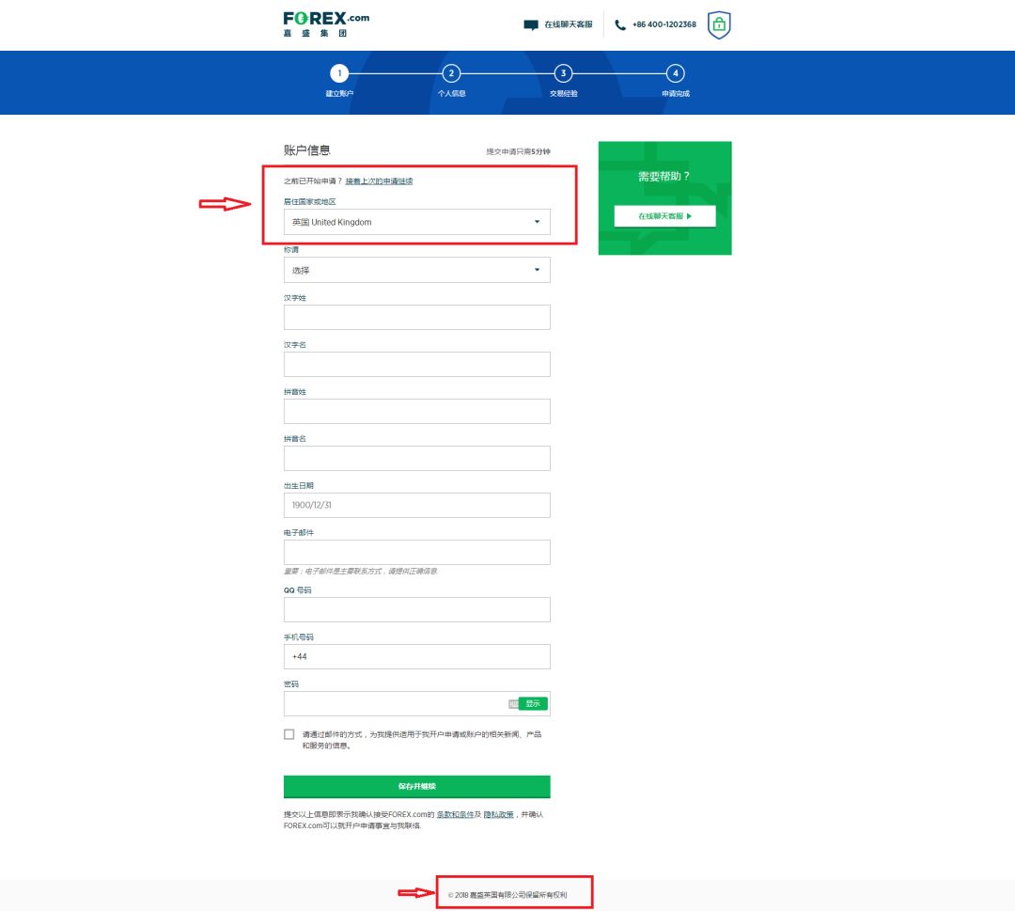Click step 3 circle 交易经验
1015x911 pixels.
pyautogui.click(x=563, y=73)
